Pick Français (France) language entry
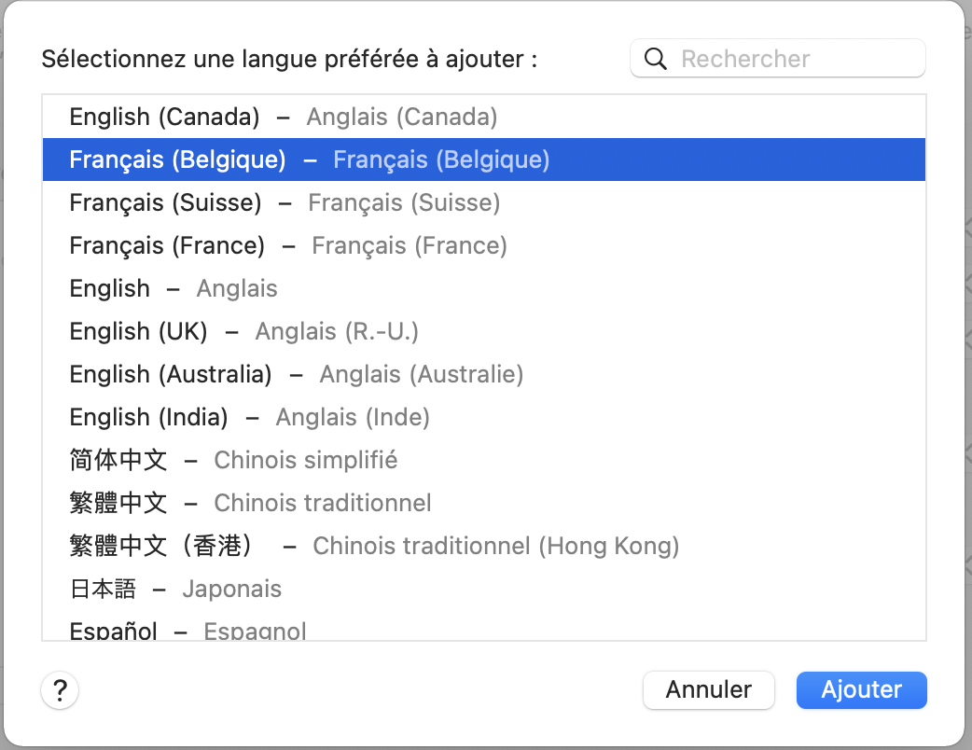Image resolution: width=972 pixels, height=750 pixels. (288, 245)
